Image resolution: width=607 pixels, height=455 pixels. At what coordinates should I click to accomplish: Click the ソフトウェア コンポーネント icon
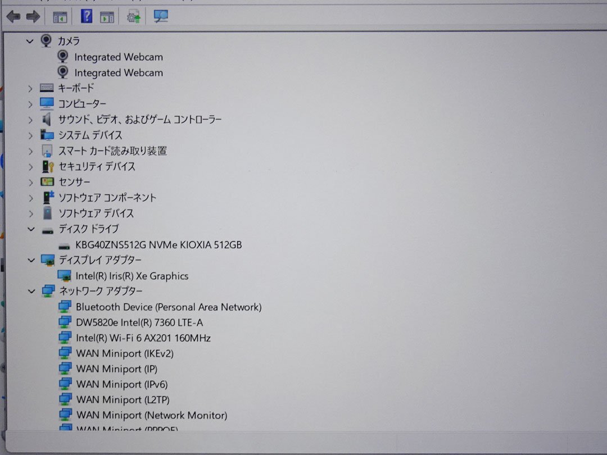pos(48,197)
